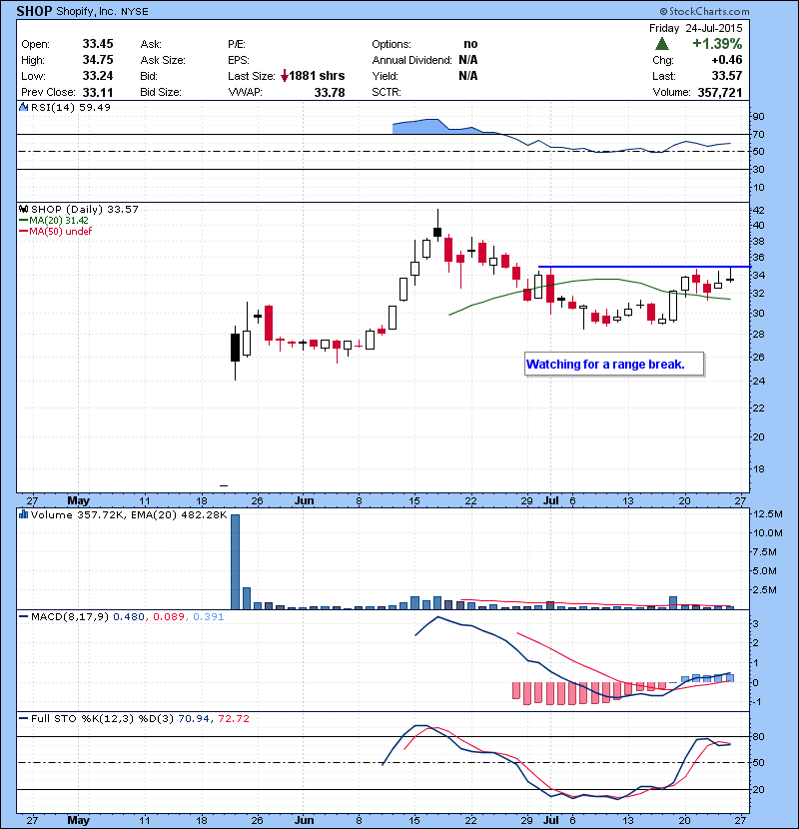Click the 'Jun' label on the price axis
Image resolution: width=799 pixels, height=829 pixels.
(304, 500)
